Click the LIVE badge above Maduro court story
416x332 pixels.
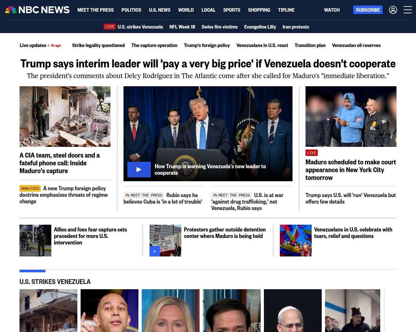[312, 153]
